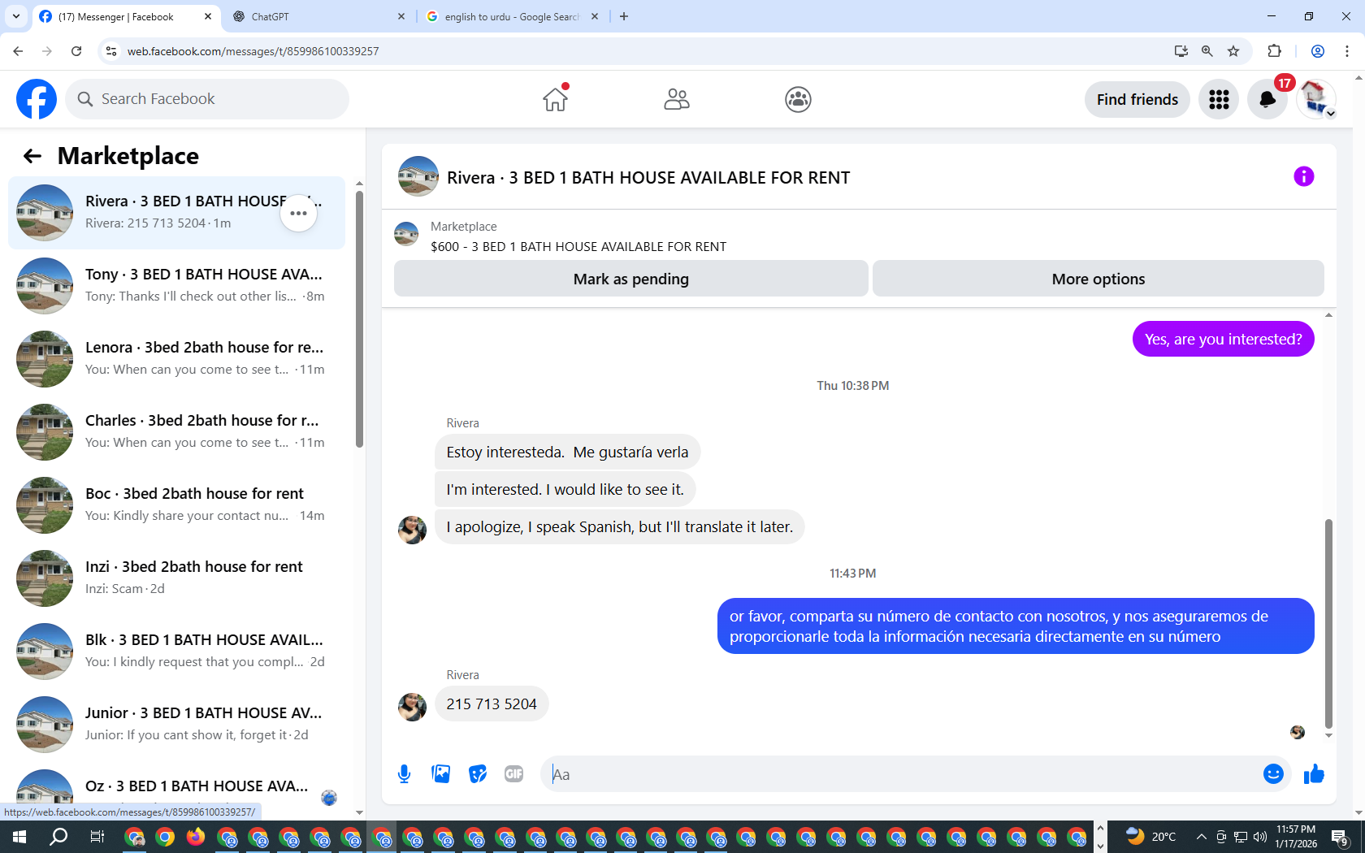The width and height of the screenshot is (1365, 853).
Task: Open the tab search dropdown arrow
Action: (15, 16)
